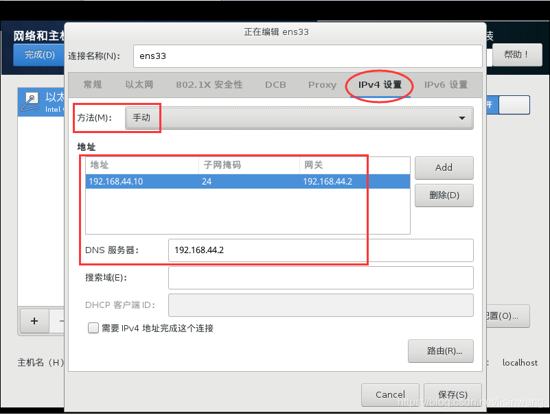Click the 子网掩码 column header
Viewport: 550px width, 415px height.
(x=249, y=165)
